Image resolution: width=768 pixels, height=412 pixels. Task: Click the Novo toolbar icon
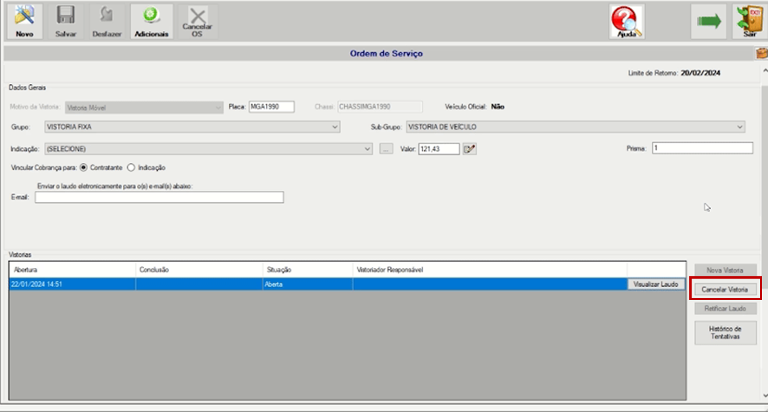(x=25, y=21)
